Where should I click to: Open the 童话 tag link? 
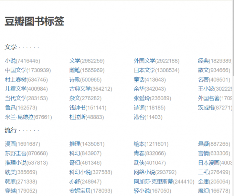click(139, 80)
